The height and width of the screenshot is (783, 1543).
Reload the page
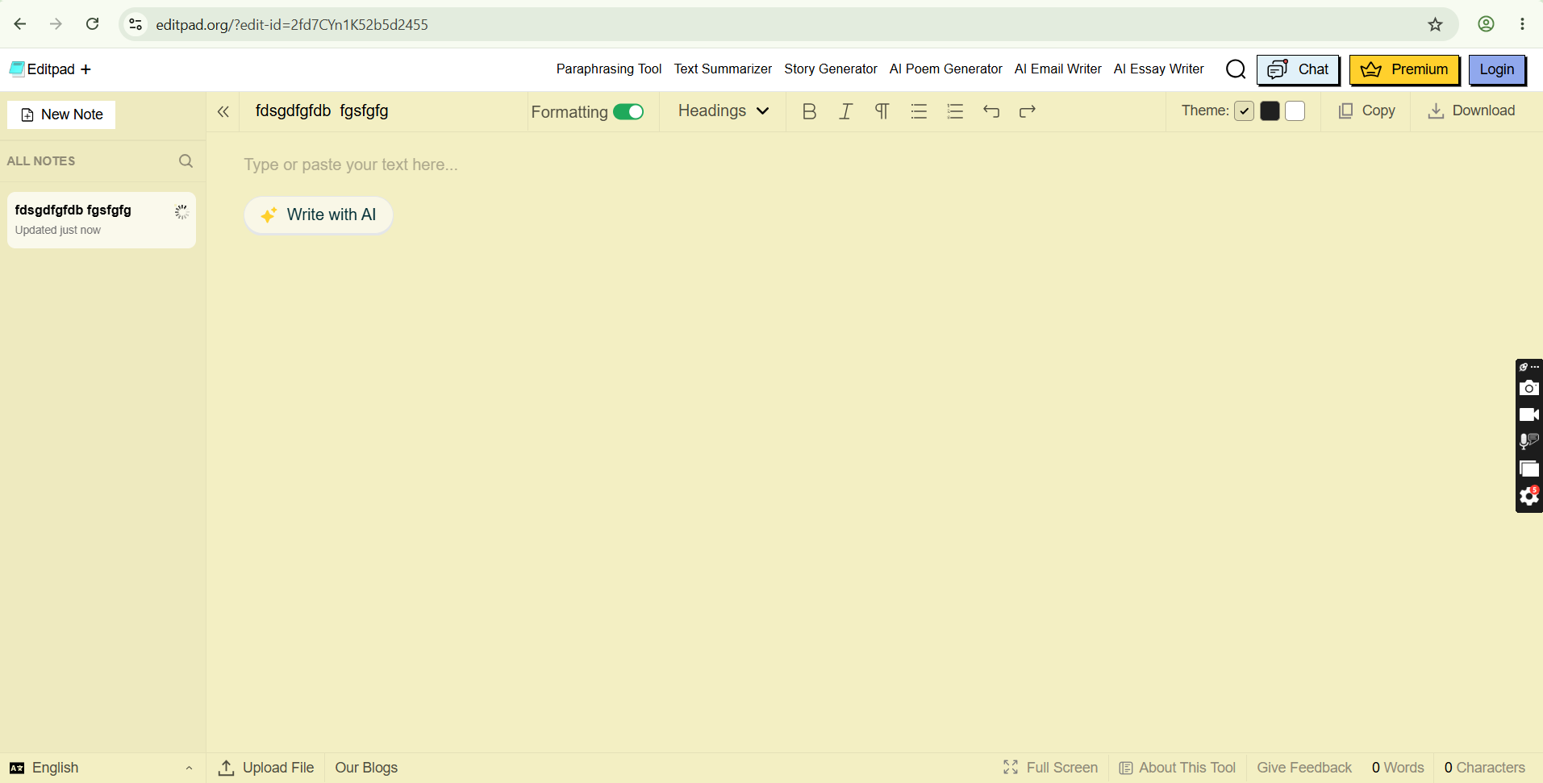pyautogui.click(x=93, y=24)
